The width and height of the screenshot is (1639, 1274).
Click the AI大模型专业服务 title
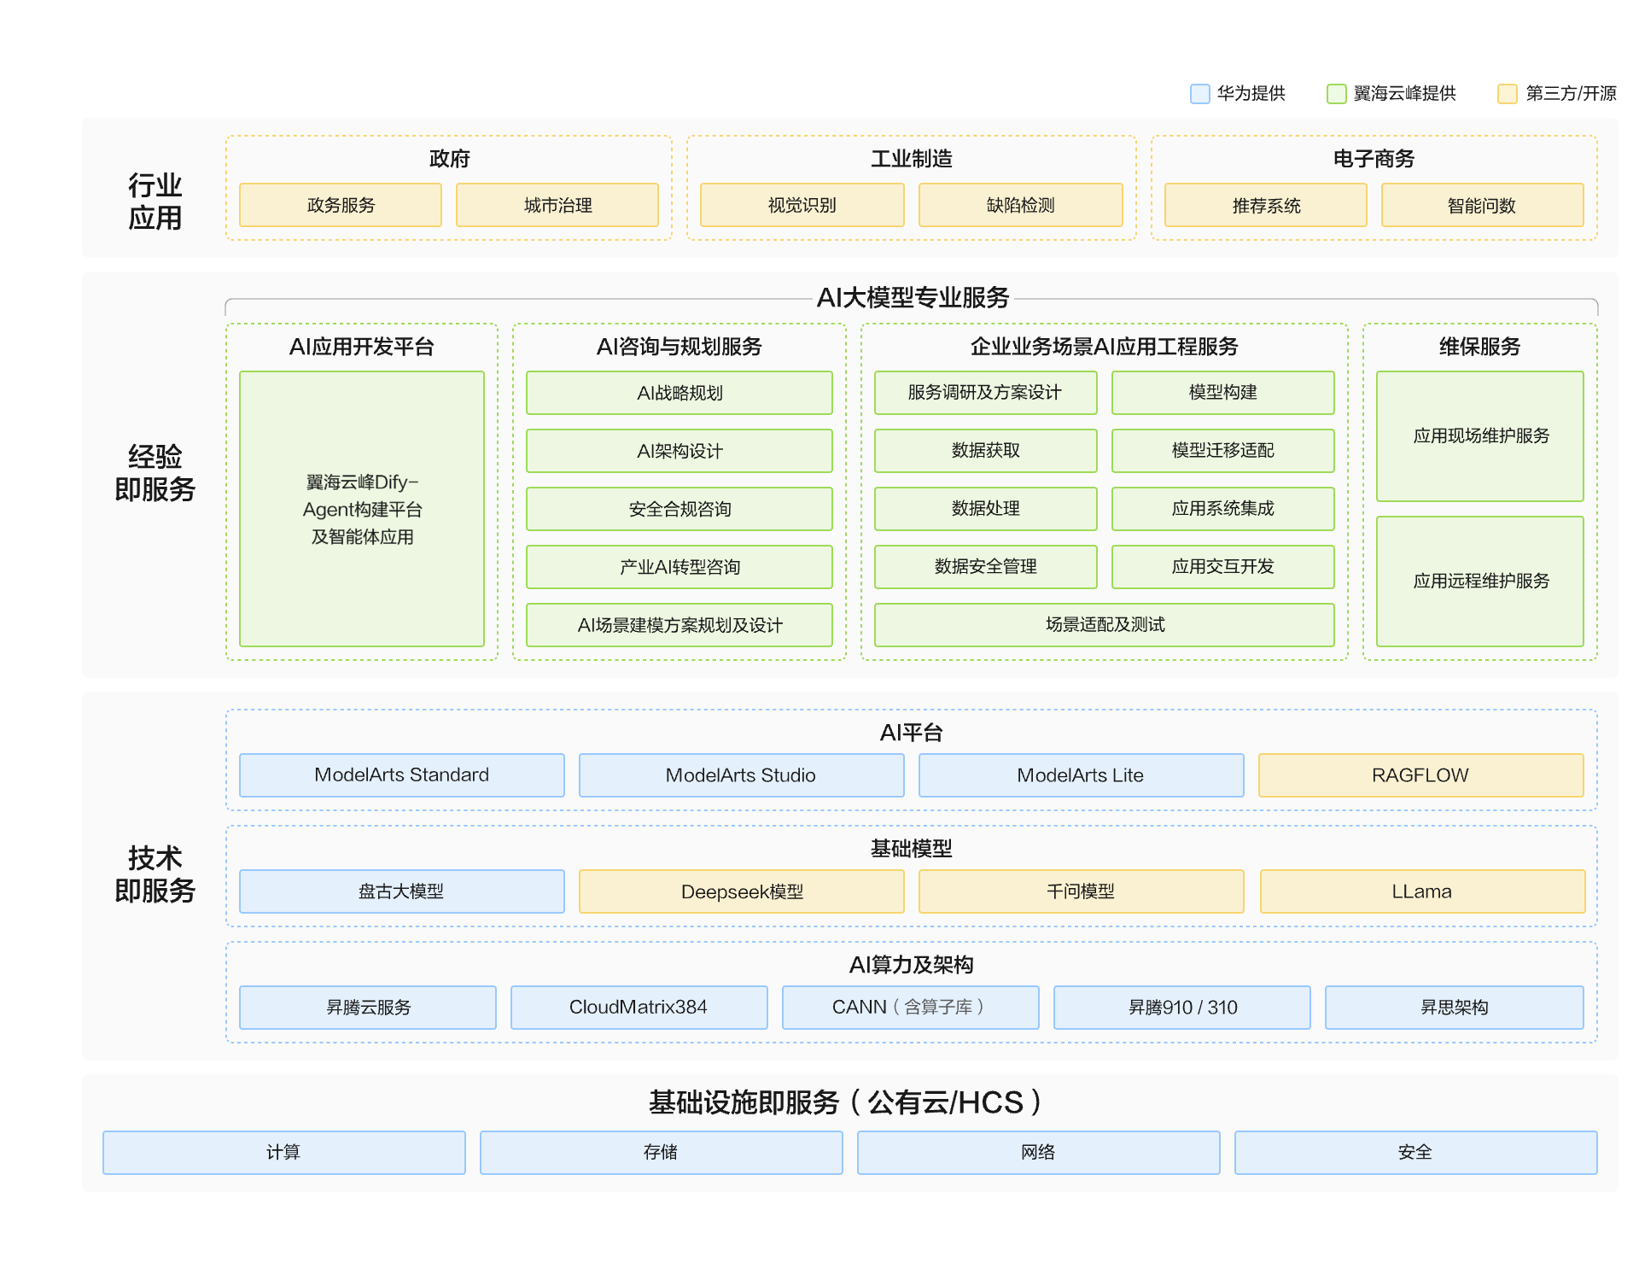pos(913,297)
